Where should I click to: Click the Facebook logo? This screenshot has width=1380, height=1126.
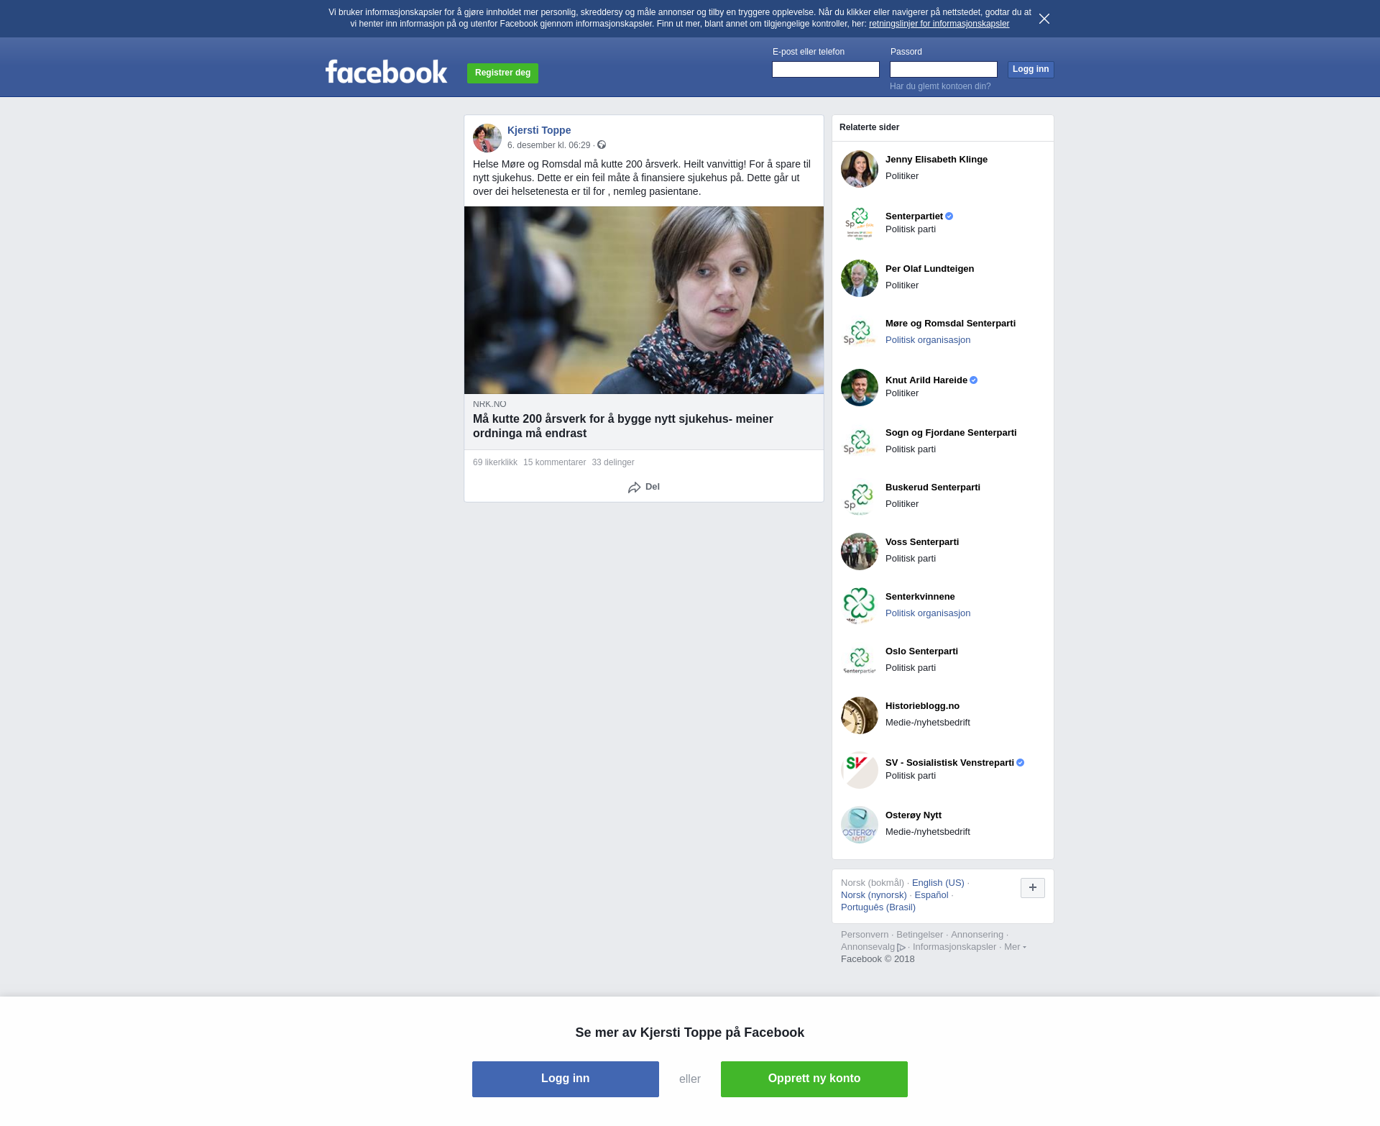coord(386,71)
